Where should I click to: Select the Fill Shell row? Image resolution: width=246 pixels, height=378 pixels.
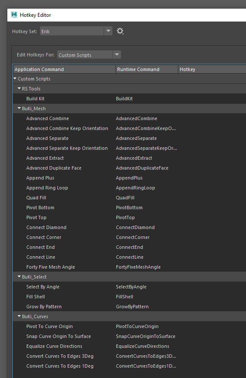coord(130,297)
